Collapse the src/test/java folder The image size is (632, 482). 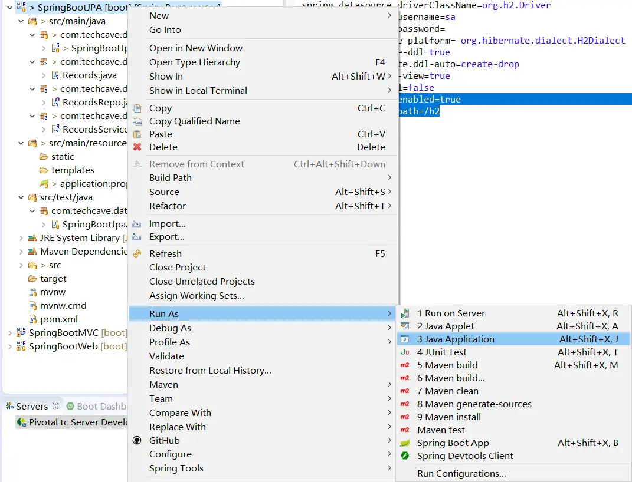pos(21,197)
